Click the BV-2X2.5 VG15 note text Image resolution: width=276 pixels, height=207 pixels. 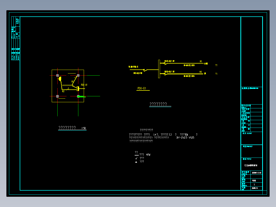click(185, 138)
